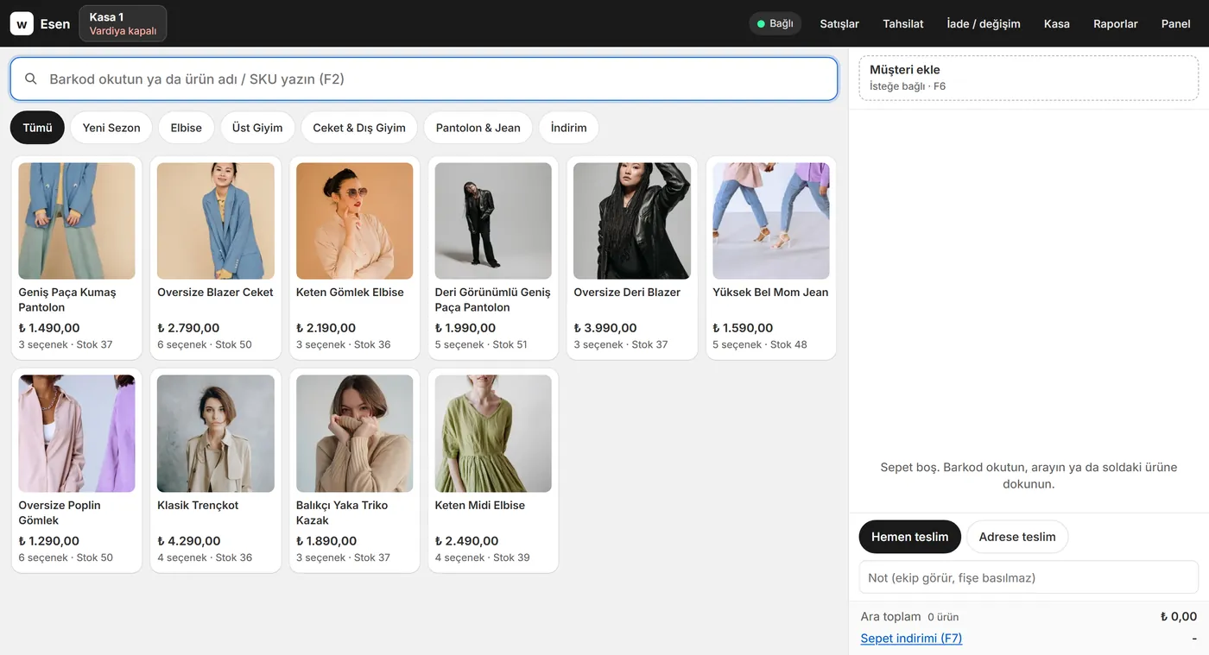Click '5 seçenek · Stok 48' text

(760, 344)
